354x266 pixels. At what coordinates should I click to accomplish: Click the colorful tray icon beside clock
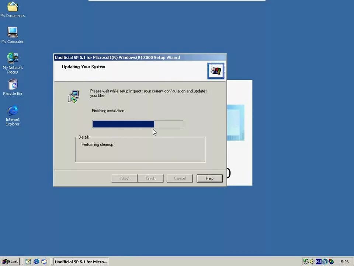(331, 262)
